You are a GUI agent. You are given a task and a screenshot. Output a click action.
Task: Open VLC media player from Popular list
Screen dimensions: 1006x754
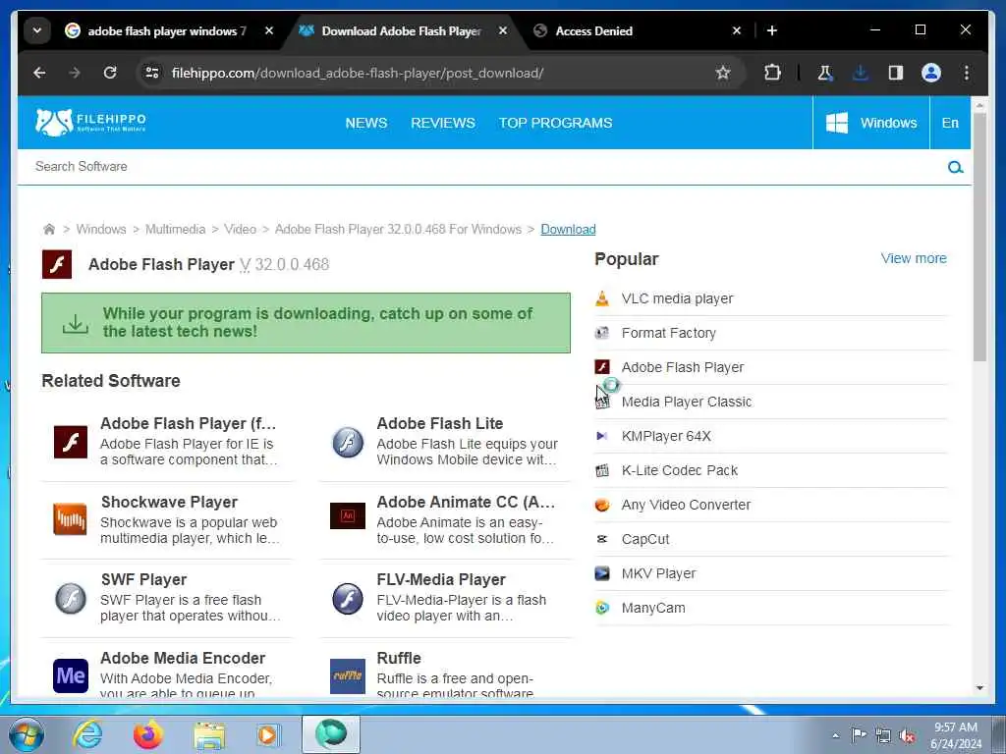[677, 298]
